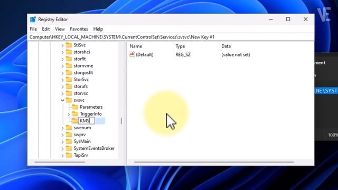Viewport: 338px width, 190px height.
Task: Expand the stornvme key
Action: click(x=62, y=66)
